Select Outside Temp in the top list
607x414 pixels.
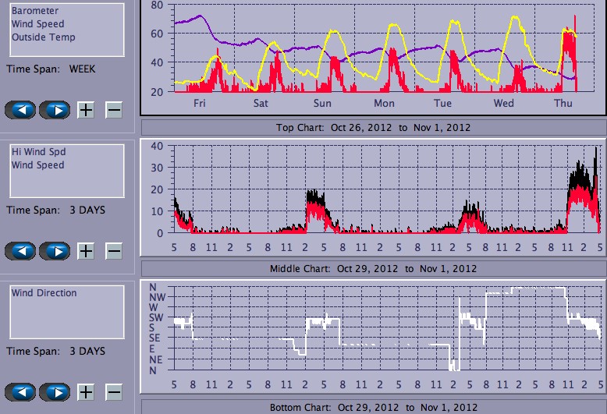tap(43, 37)
